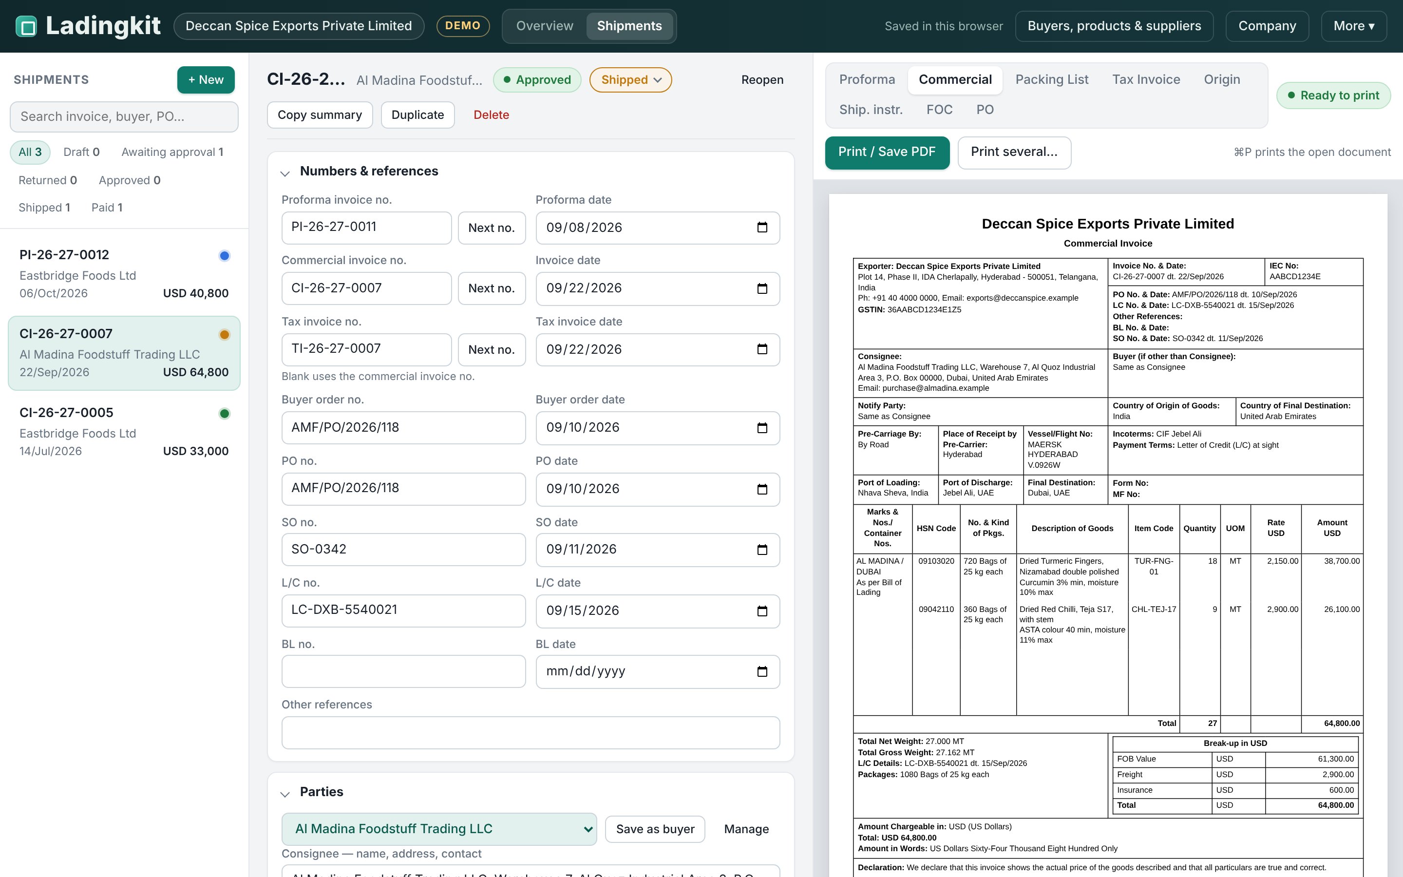The width and height of the screenshot is (1403, 877).
Task: Click the Duplicate button
Action: (417, 115)
